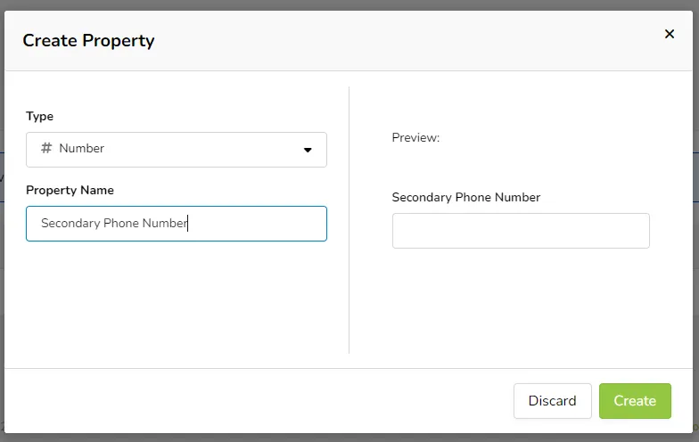
Task: Click the vertical divider beside the preview
Action: click(x=349, y=220)
